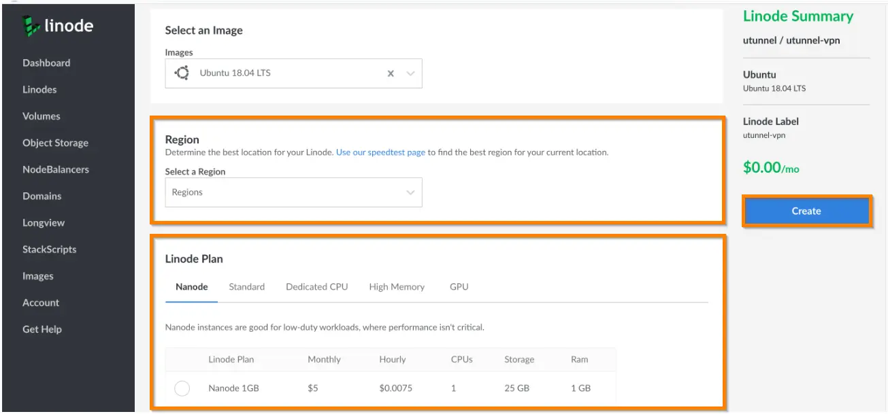Open the Select a Region dropdown
Image resolution: width=888 pixels, height=414 pixels.
point(293,192)
